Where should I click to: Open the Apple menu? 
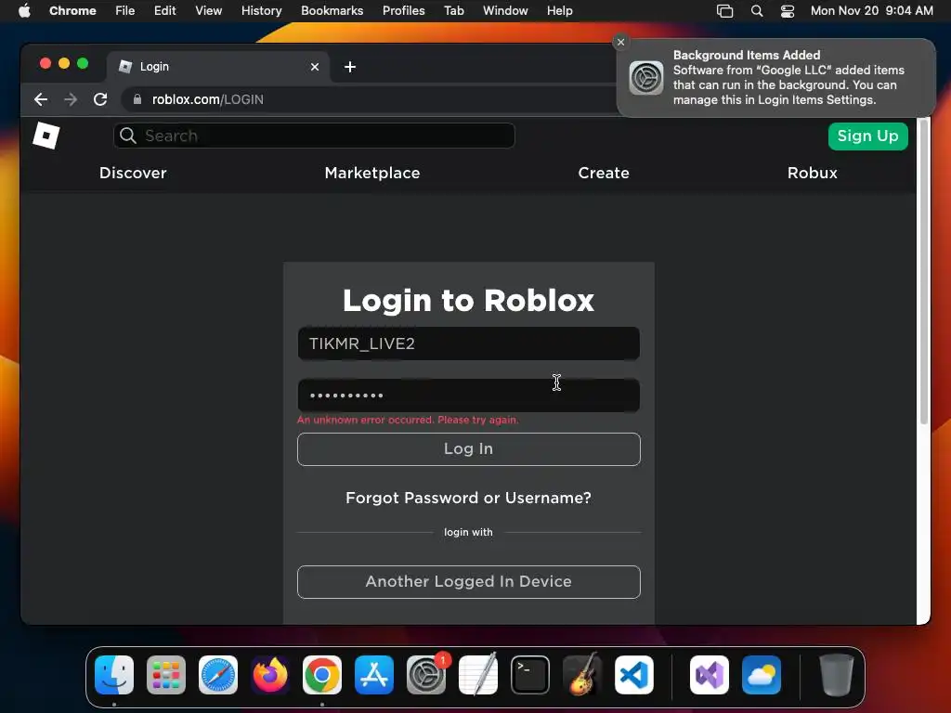click(24, 10)
